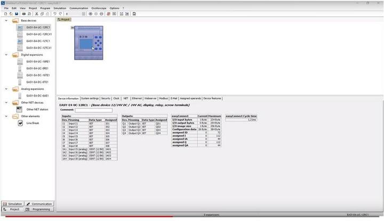
Task: Click the easyConnect Cycle time value
Action: tap(241, 120)
